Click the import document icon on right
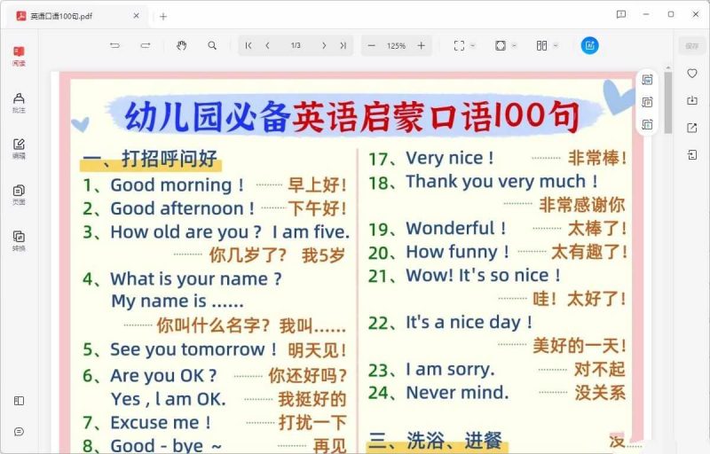 pyautogui.click(x=692, y=155)
